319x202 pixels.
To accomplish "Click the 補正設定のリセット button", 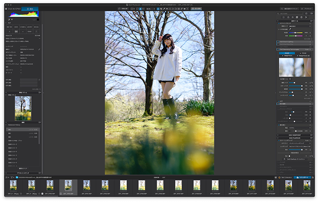I will point(289,9).
